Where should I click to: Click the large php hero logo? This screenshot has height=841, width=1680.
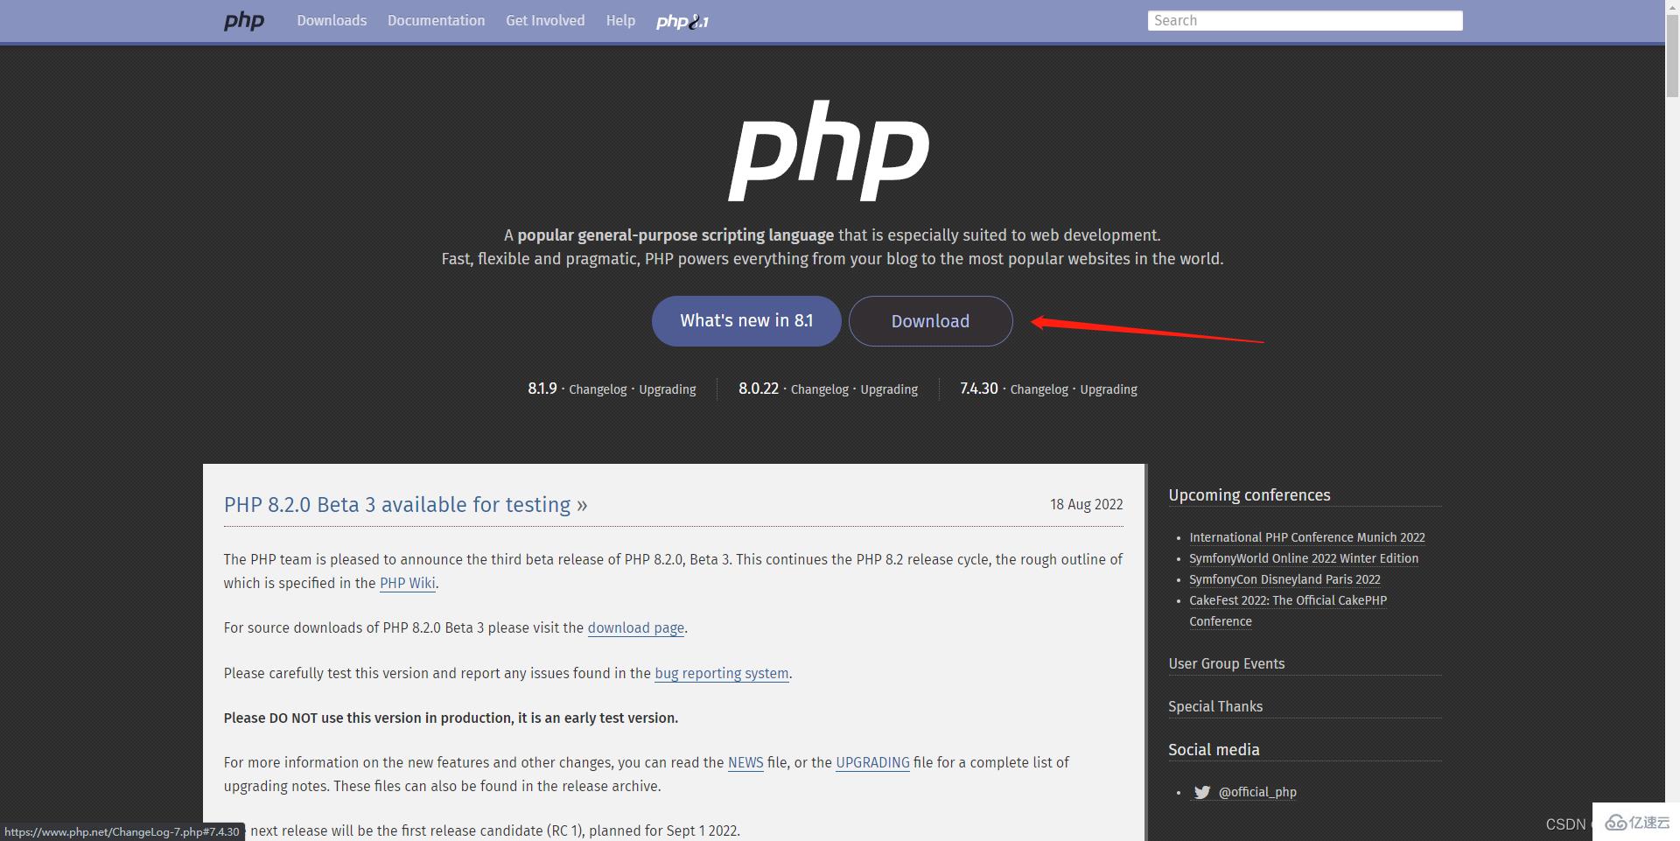[829, 151]
